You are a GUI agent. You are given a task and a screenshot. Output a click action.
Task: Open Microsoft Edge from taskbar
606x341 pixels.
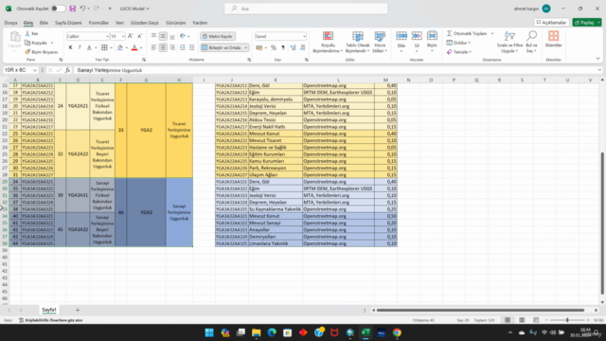click(272, 332)
